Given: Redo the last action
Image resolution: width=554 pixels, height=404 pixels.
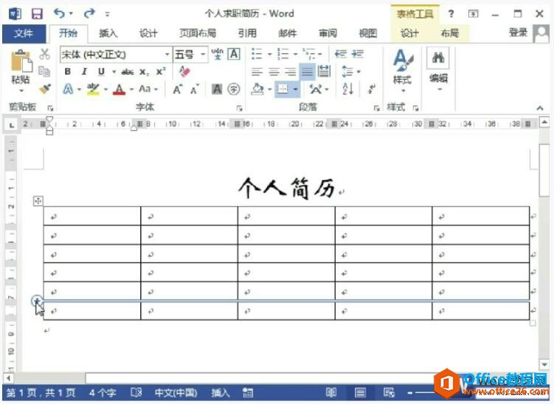Looking at the screenshot, I should click(89, 13).
